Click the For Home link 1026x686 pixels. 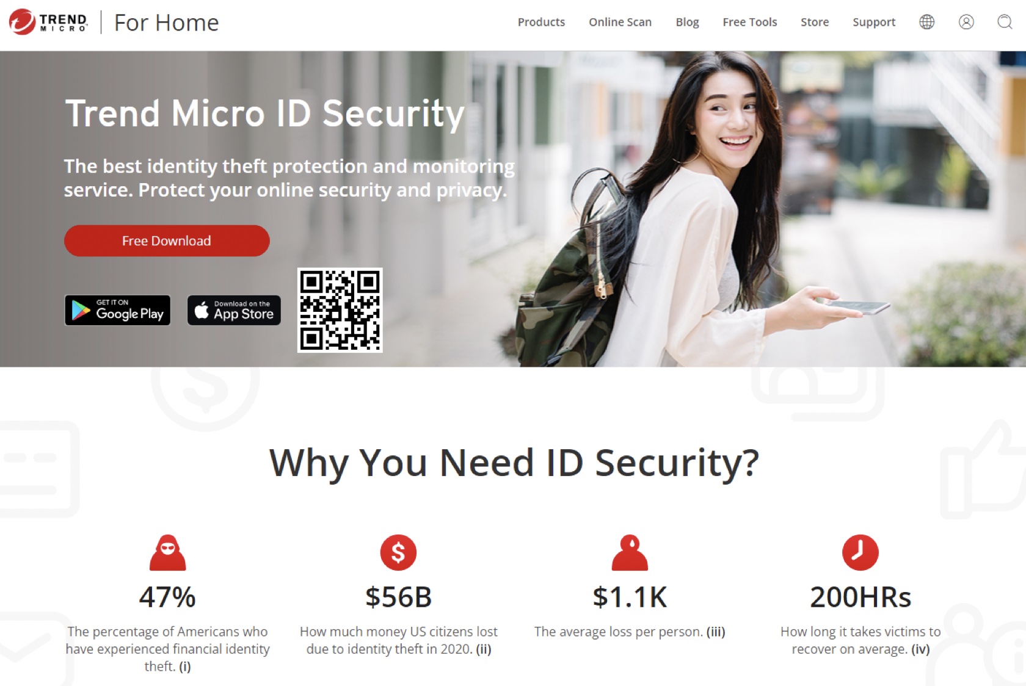(166, 23)
